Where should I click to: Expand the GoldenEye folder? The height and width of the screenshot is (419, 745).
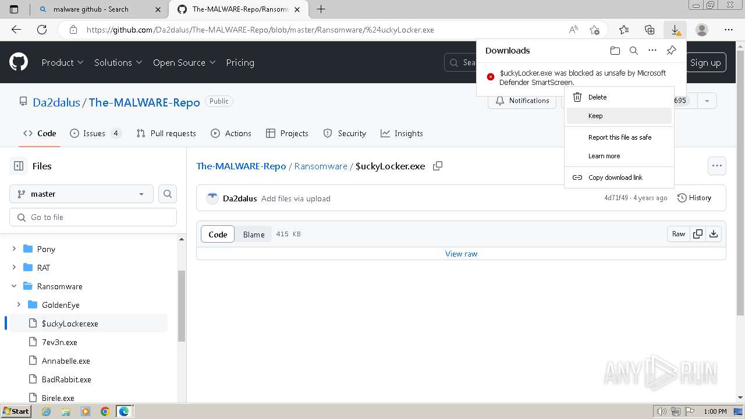point(19,304)
